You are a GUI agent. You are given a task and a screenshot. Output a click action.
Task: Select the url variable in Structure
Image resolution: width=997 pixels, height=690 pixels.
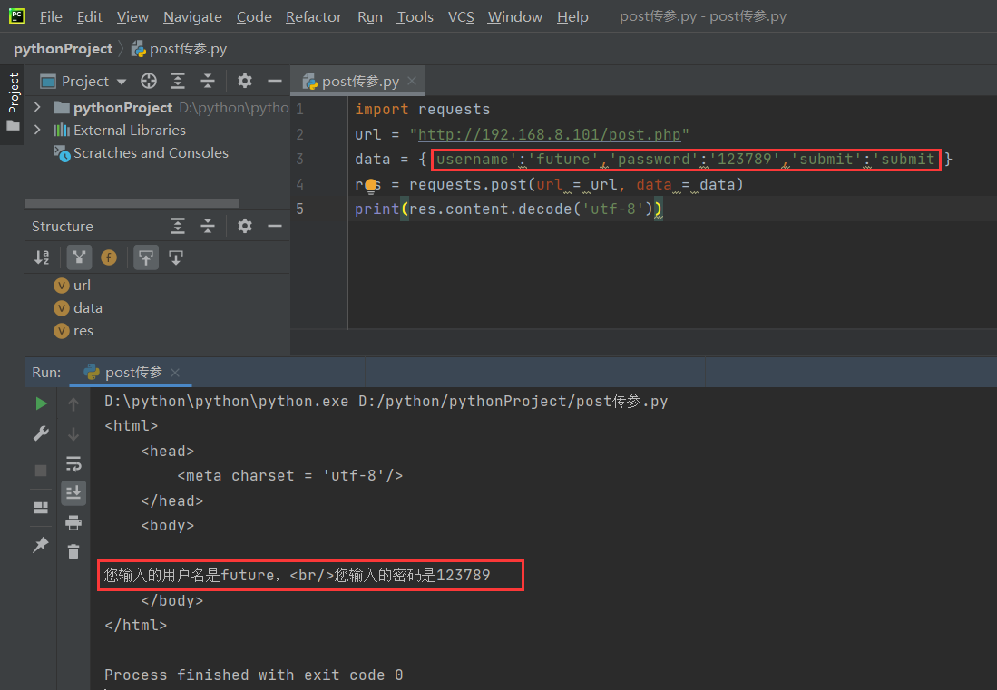point(80,285)
